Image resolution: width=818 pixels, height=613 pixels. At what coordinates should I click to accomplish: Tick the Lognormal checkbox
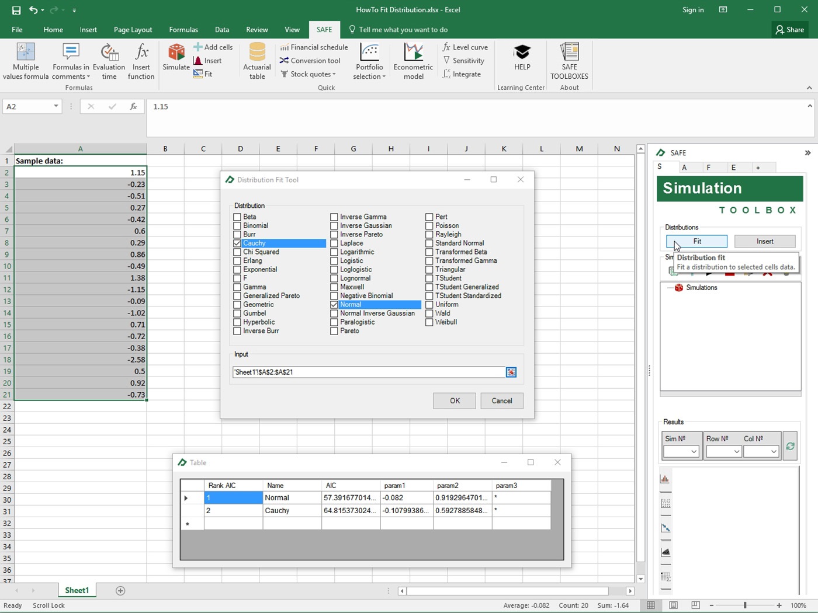coord(334,278)
